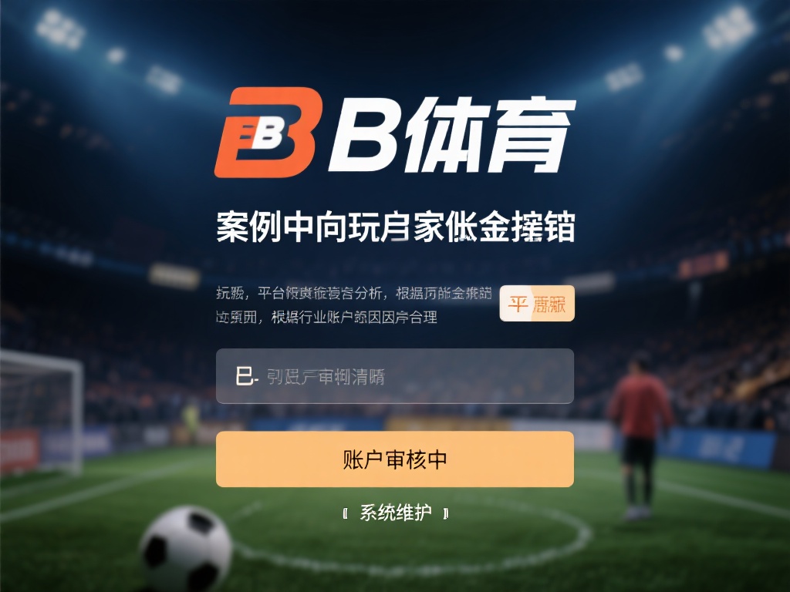Focus the account input field
The height and width of the screenshot is (592, 790).
[x=395, y=376]
